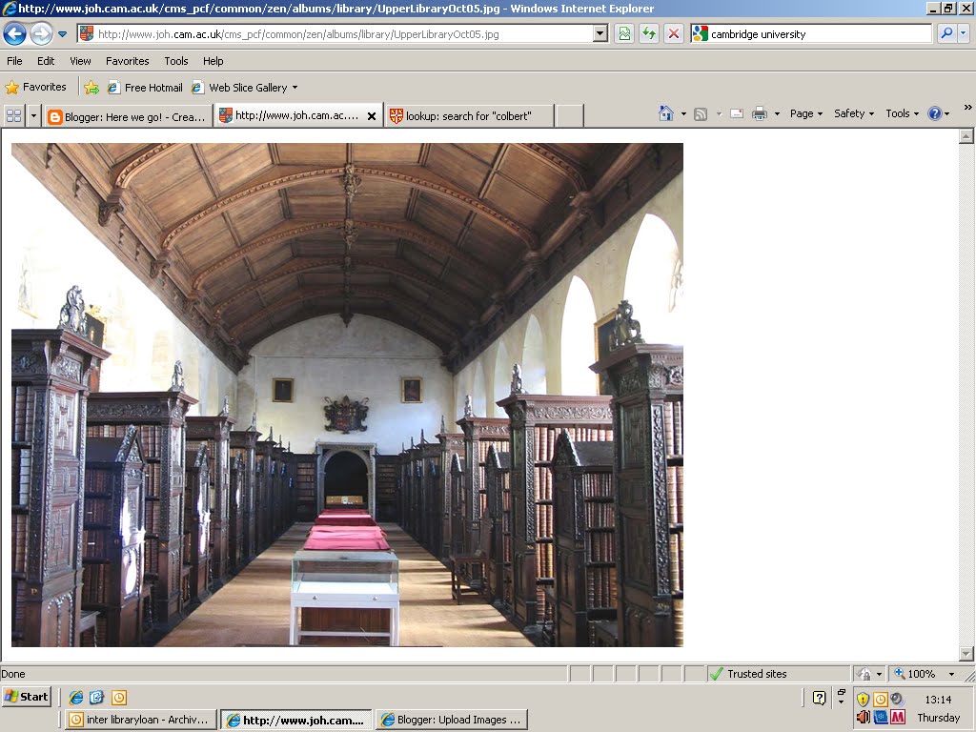The height and width of the screenshot is (732, 976).
Task: Click the speaker volume tray icon
Action: [863, 717]
